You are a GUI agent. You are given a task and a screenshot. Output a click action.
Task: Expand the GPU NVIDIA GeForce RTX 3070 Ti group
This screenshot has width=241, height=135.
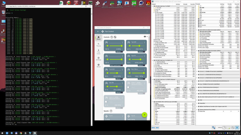click(x=197, y=97)
